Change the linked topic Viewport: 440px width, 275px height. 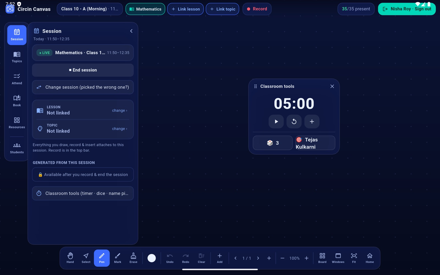click(x=120, y=129)
